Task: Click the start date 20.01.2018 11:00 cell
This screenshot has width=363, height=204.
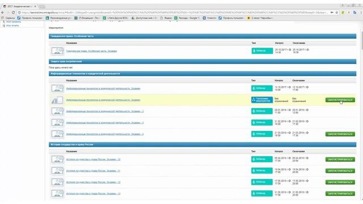Action: 282,111
